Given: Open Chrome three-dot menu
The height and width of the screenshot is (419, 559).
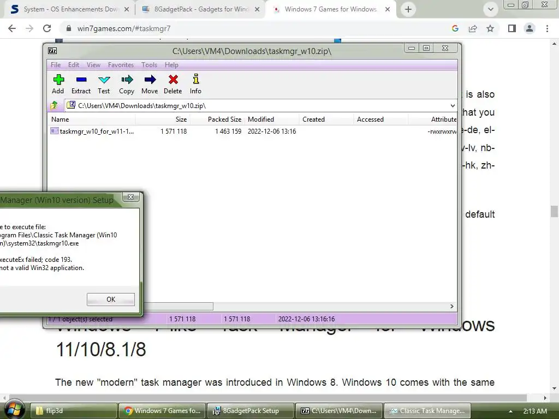Looking at the screenshot, I should click(547, 28).
